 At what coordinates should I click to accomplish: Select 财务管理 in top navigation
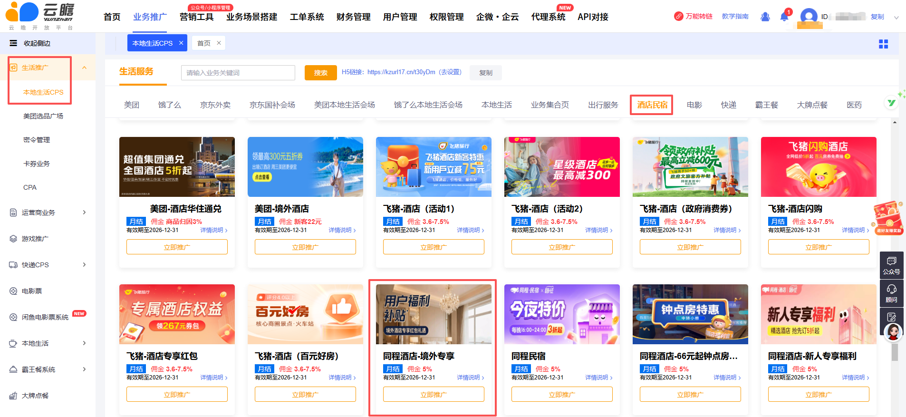(353, 17)
